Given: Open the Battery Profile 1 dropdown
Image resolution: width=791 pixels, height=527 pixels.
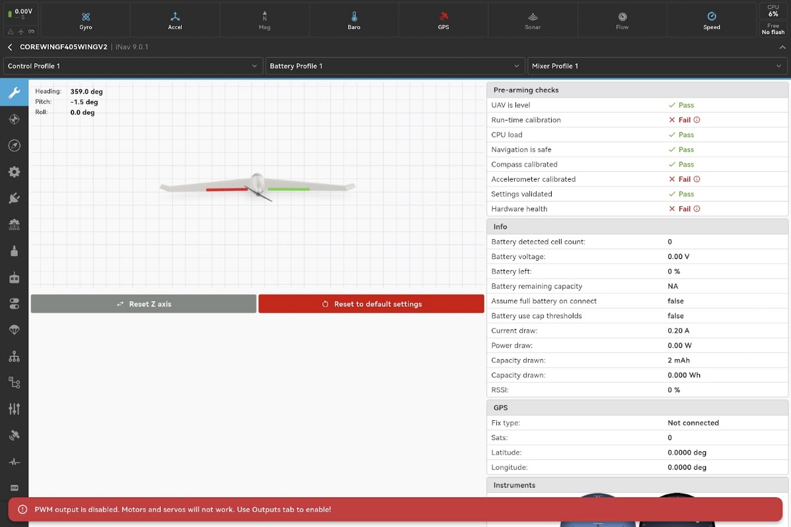Looking at the screenshot, I should (395, 66).
